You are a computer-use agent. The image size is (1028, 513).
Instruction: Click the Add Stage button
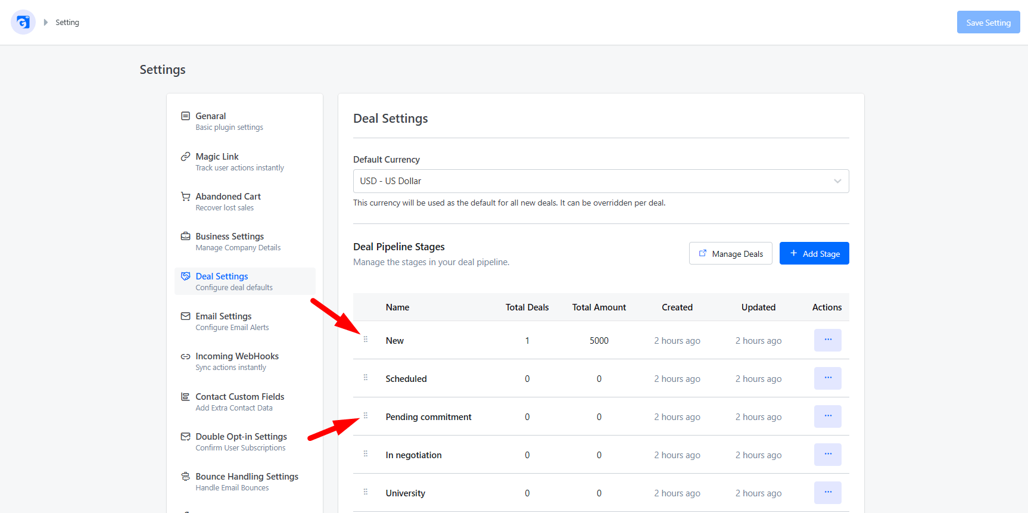(814, 253)
